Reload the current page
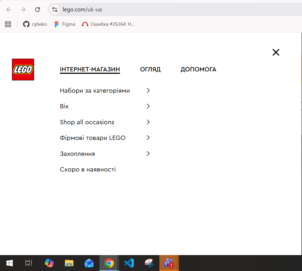 click(38, 9)
